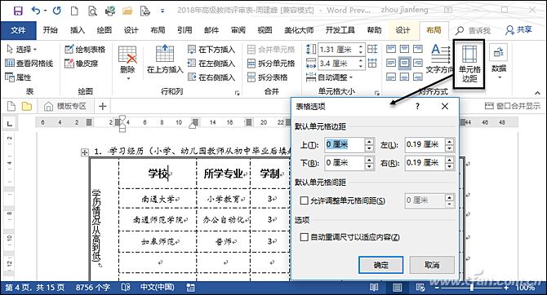Open the 单元格大小 group dialog launcher
The height and width of the screenshot is (295, 547).
click(x=376, y=93)
